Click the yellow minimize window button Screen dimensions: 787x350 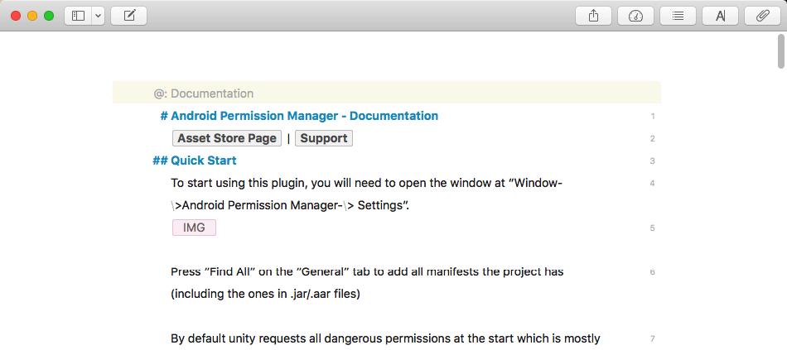coord(32,16)
